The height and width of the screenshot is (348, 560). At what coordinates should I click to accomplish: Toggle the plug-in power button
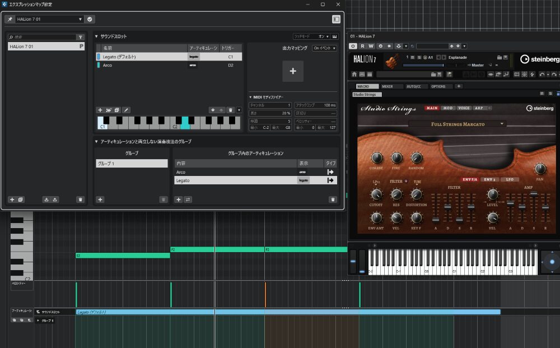[353, 46]
